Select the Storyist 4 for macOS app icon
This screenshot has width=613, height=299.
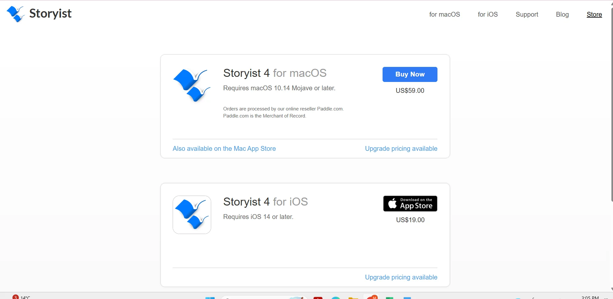coord(192,85)
